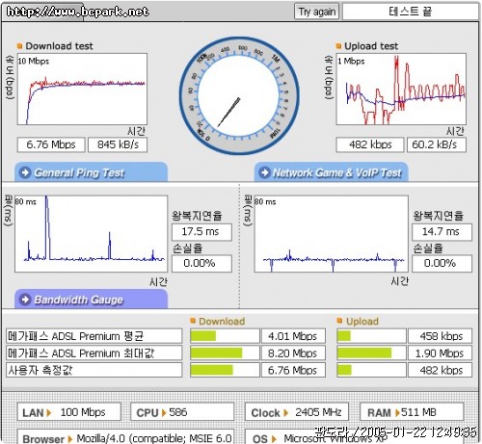Click the orange Upload test bullet icon
This screenshot has height=444, width=482.
pyautogui.click(x=338, y=46)
